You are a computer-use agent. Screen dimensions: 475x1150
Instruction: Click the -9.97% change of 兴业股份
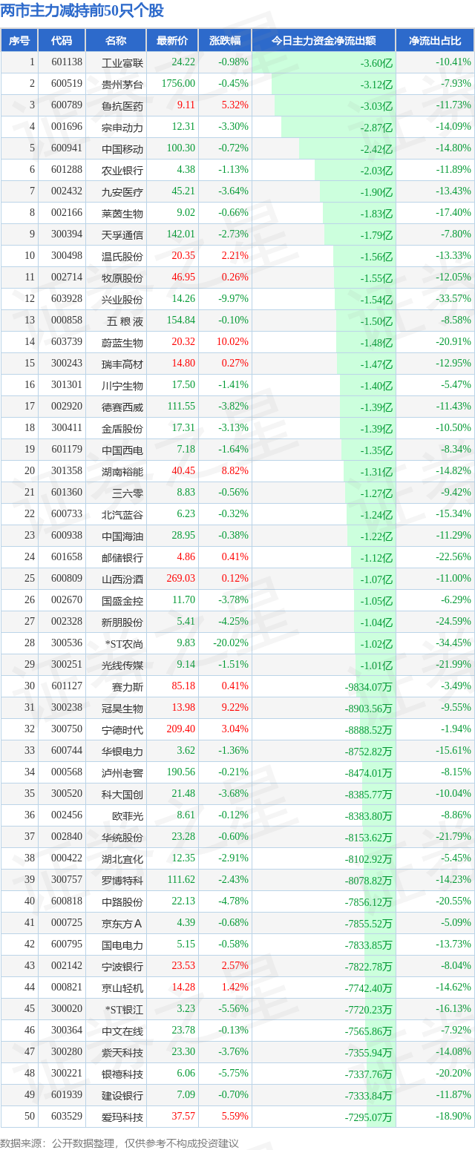pos(234,299)
